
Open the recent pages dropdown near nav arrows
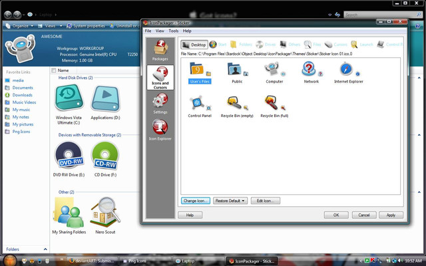tap(24, 15)
